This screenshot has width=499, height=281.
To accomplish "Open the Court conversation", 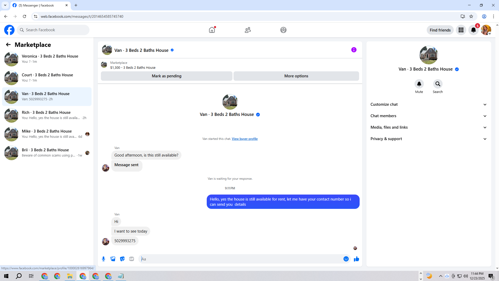I will [47, 78].
